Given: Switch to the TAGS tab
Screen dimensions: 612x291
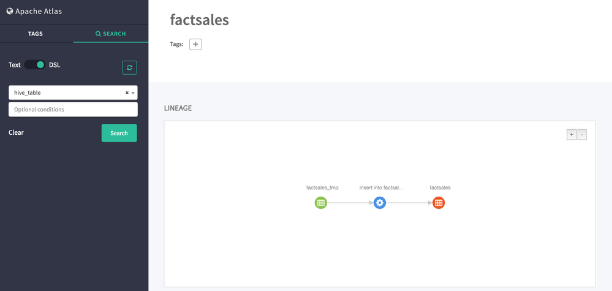Looking at the screenshot, I should click(x=36, y=34).
